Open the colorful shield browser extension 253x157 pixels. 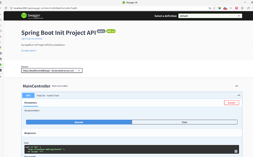coord(220,8)
